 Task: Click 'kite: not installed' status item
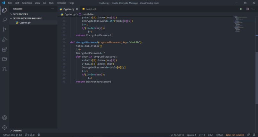pos(235,135)
